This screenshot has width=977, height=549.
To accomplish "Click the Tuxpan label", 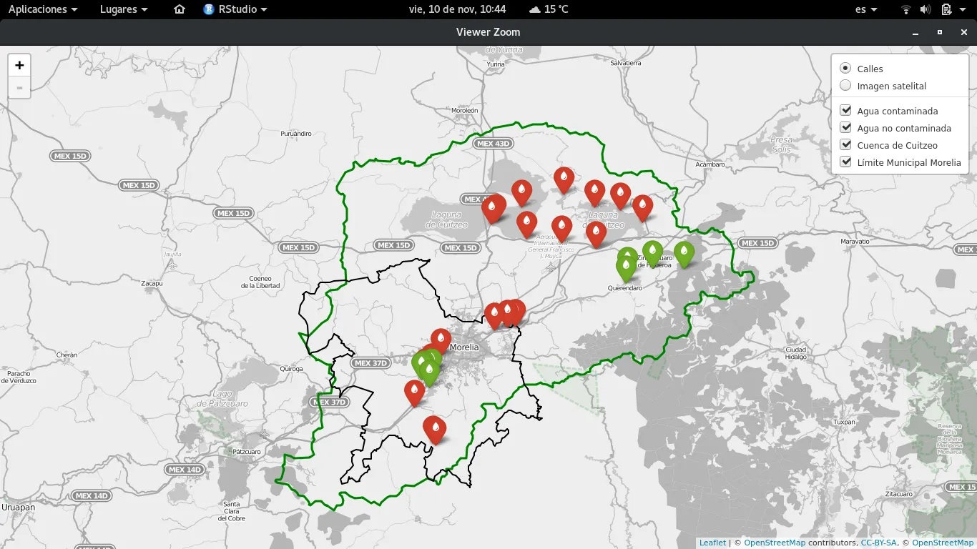I will coord(844,422).
